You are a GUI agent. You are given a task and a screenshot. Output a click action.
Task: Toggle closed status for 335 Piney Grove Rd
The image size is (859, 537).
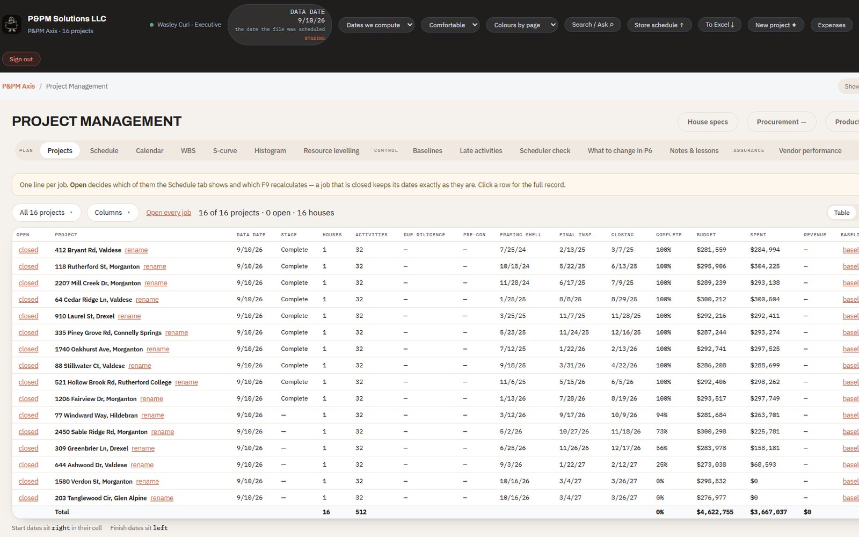(x=28, y=332)
